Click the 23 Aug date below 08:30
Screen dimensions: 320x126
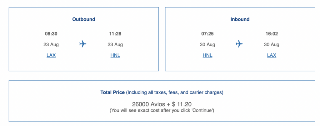51,44
